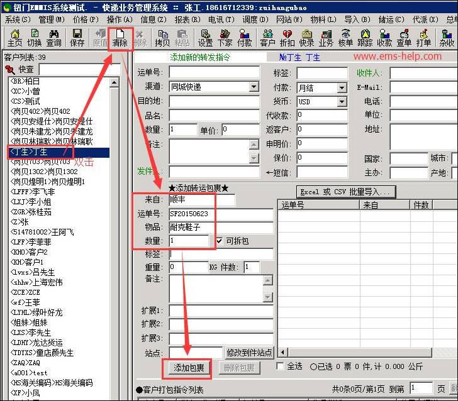Click parcel table horizontal scrollbar left arrow
This screenshot has width=458, height=401.
click(x=282, y=352)
